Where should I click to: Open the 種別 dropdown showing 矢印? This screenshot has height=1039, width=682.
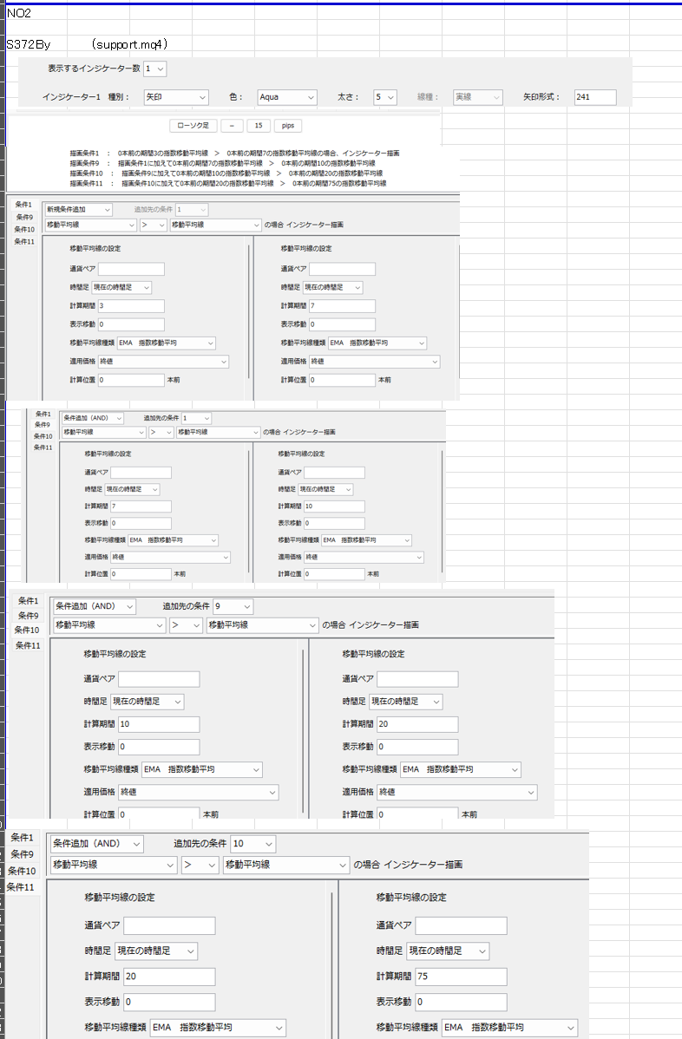[x=175, y=98]
